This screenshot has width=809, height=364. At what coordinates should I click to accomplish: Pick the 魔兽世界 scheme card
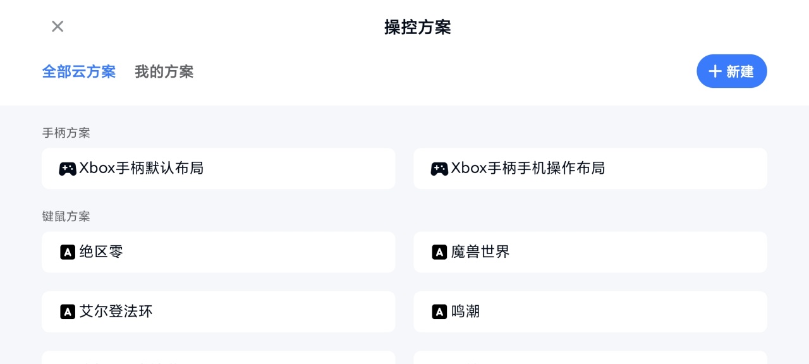[x=590, y=252]
